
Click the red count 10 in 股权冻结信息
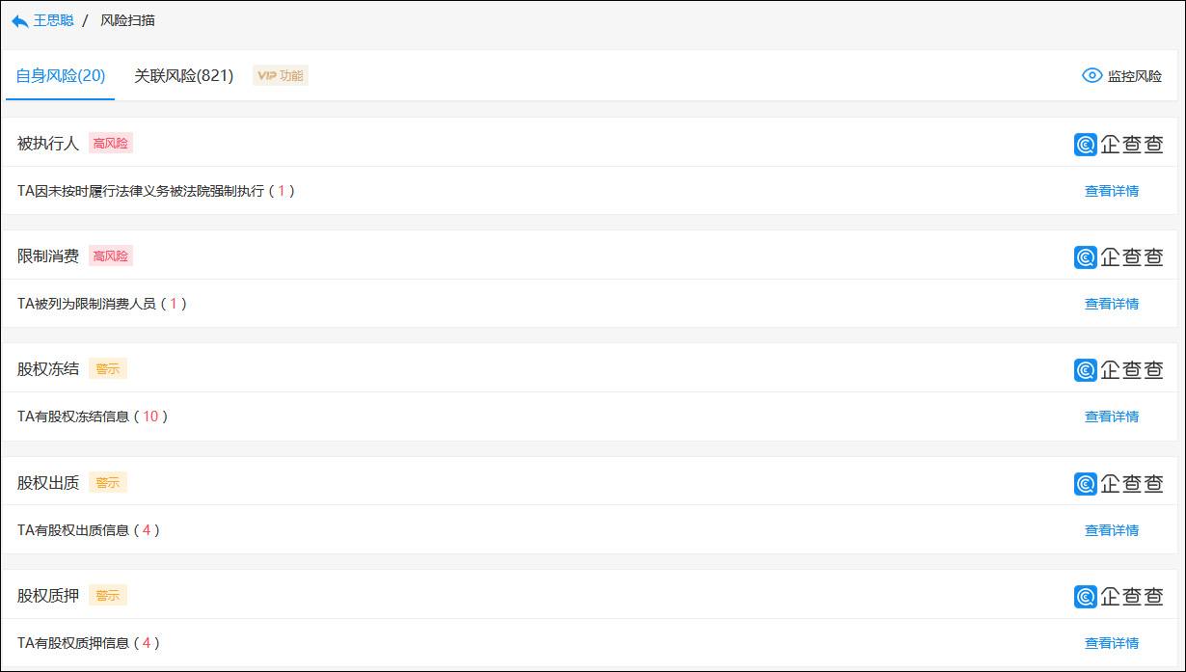pos(150,417)
